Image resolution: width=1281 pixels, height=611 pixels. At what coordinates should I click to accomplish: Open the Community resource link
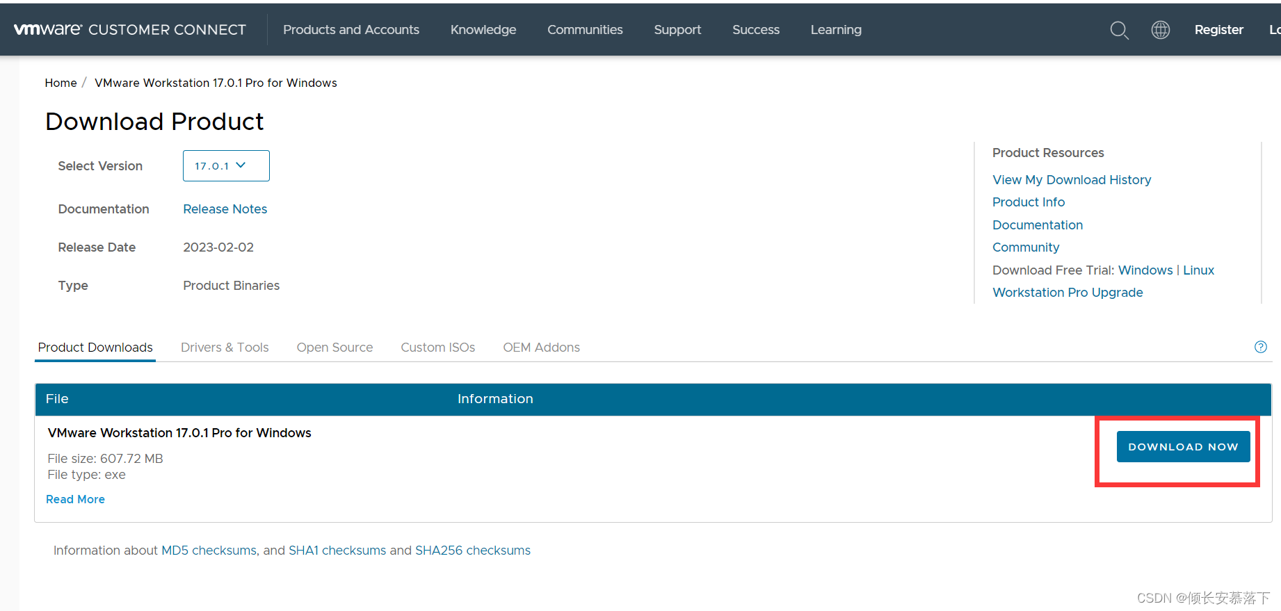1026,247
